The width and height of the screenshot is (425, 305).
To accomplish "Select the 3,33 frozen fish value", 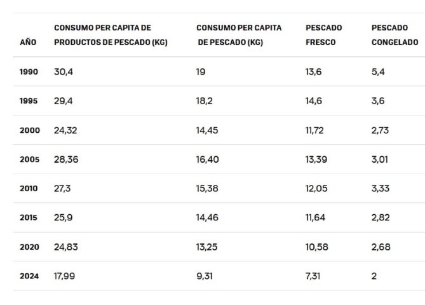I will point(381,189).
